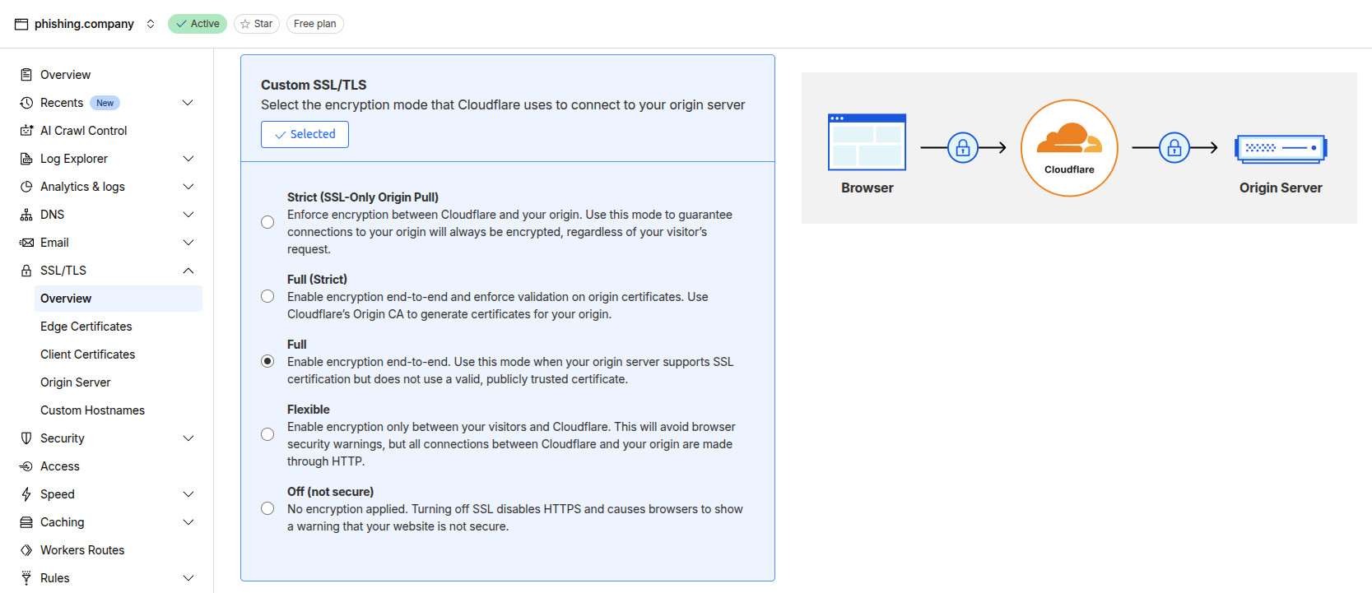Viewport: 1372px width, 593px height.
Task: Click the lock between Browser and Cloudflare
Action: click(x=963, y=148)
